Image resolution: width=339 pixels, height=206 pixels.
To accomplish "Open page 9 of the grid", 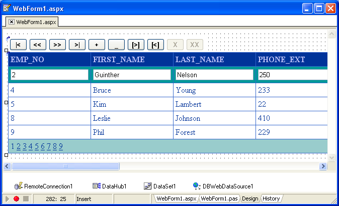I will [x=61, y=146].
